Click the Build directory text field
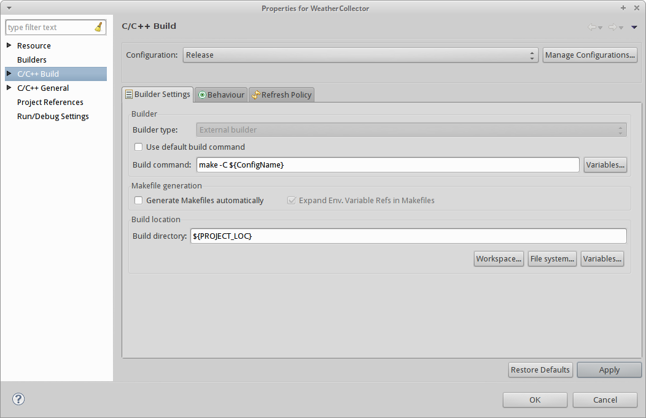Screen dimensions: 646x418 click(408, 236)
